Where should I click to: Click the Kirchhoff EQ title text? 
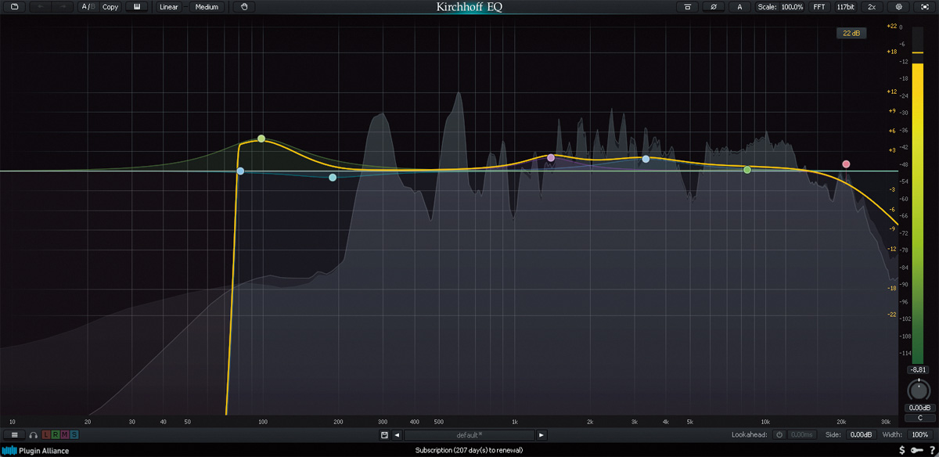[469, 7]
